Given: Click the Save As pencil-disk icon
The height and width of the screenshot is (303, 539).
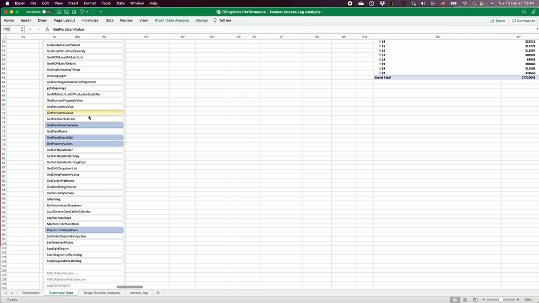Looking at the screenshot, I should pyautogui.click(x=74, y=12).
